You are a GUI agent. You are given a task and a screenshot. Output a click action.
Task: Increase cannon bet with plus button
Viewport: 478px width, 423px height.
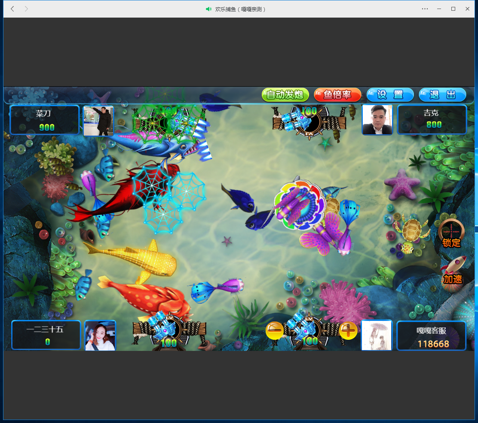(348, 330)
